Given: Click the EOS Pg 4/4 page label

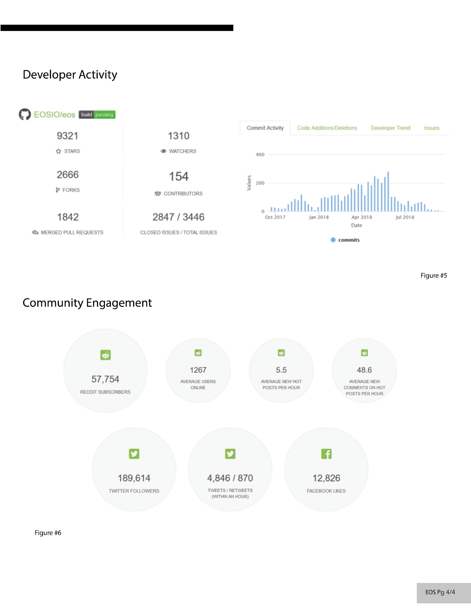Looking at the screenshot, I should point(440,592).
